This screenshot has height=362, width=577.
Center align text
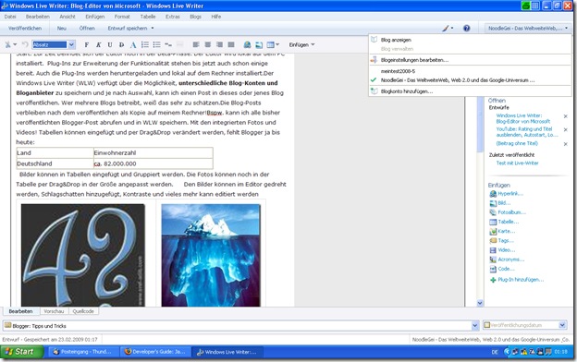(x=208, y=45)
